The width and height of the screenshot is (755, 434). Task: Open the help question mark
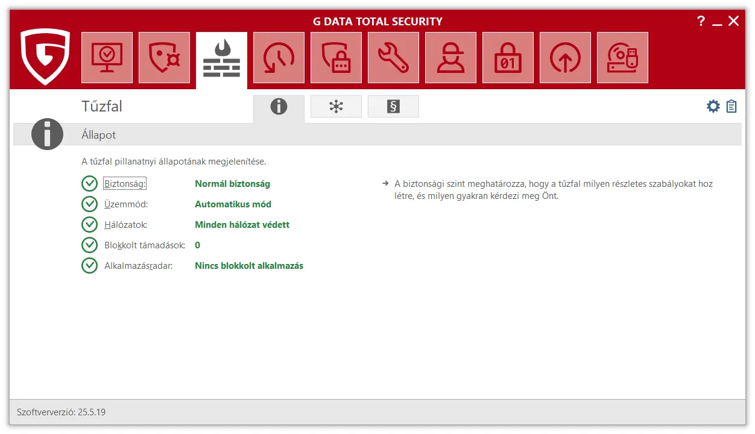(x=701, y=21)
